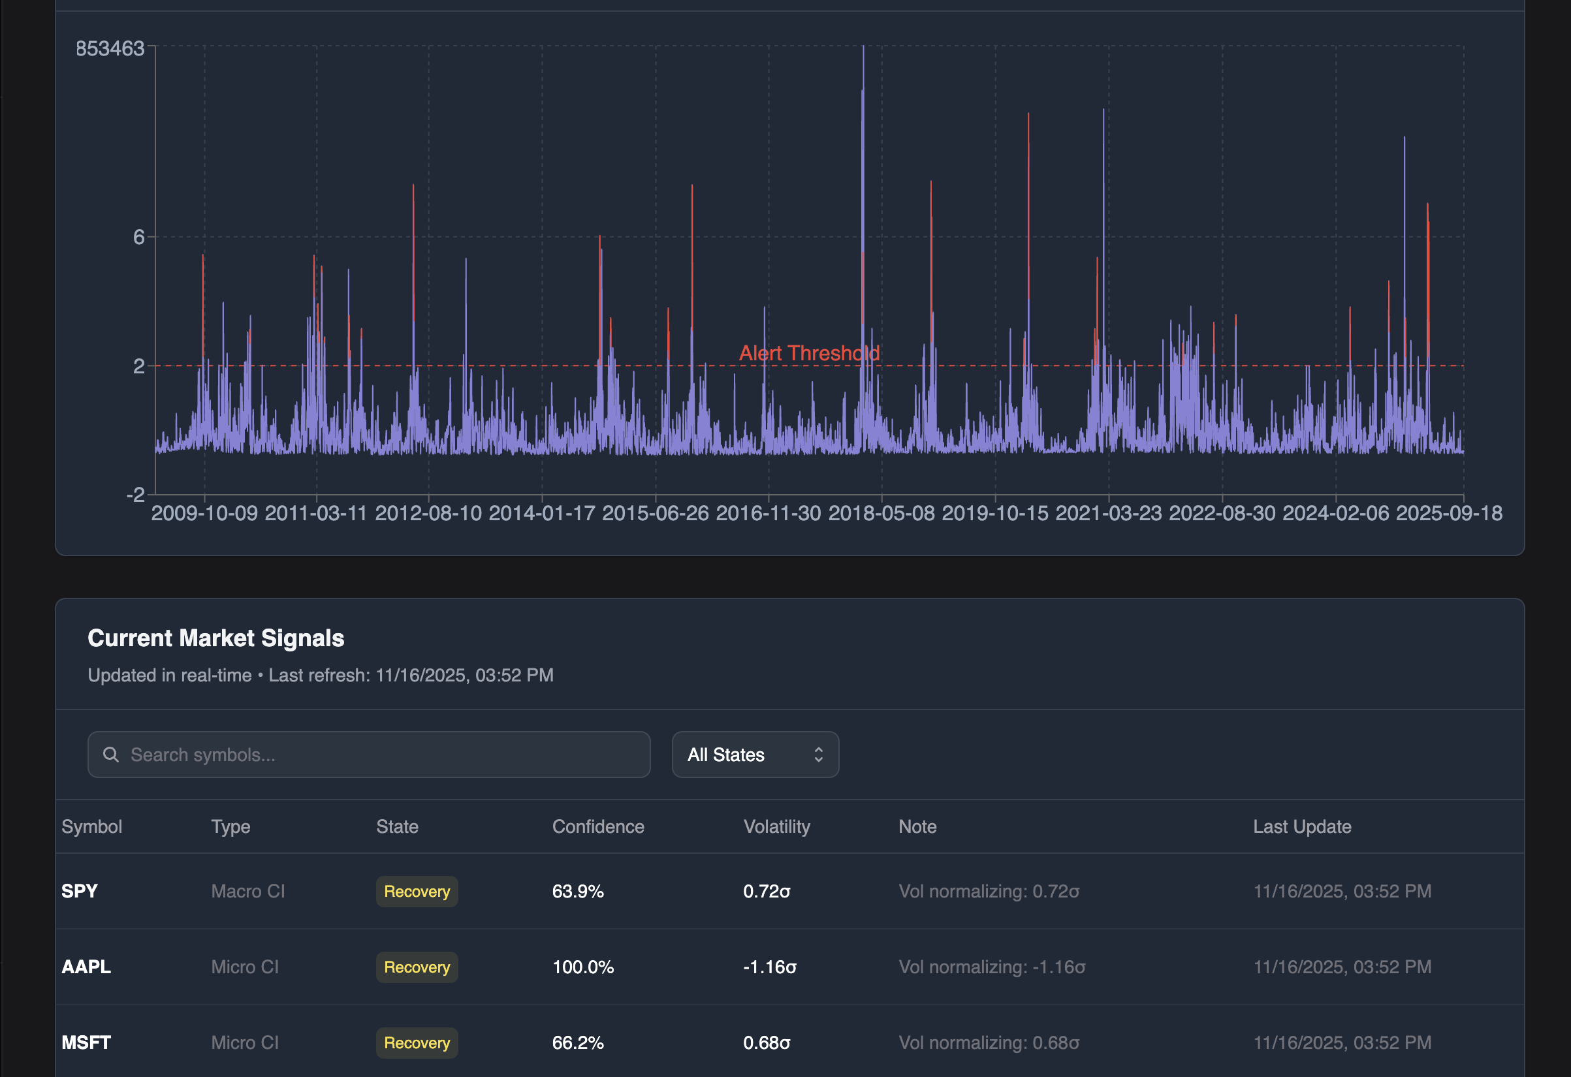Click the Recovery badge on MSFT row
The width and height of the screenshot is (1571, 1077).
coord(417,1042)
